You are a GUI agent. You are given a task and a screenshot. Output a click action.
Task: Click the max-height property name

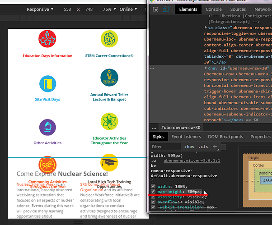pyautogui.click(x=169, y=192)
